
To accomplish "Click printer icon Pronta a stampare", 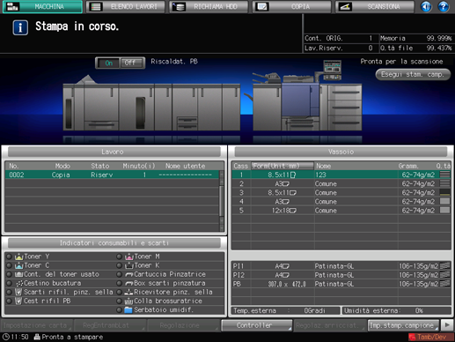I will [x=37, y=337].
